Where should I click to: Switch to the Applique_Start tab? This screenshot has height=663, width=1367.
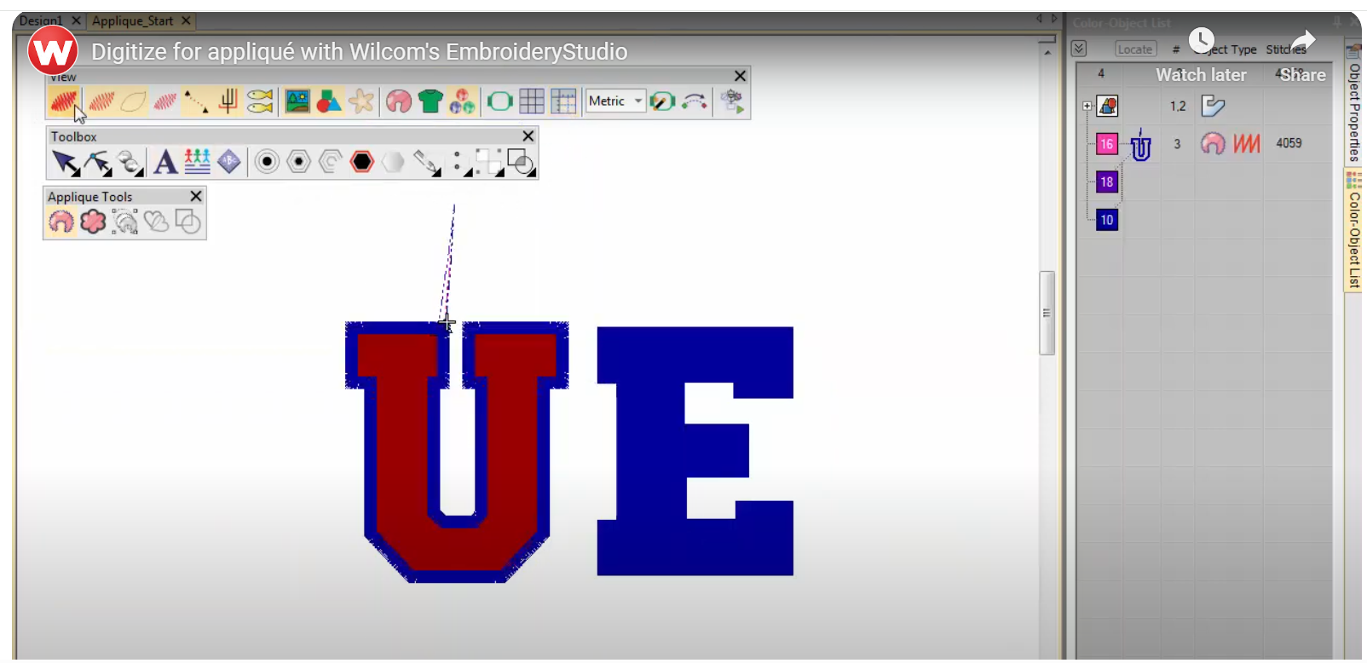(132, 20)
